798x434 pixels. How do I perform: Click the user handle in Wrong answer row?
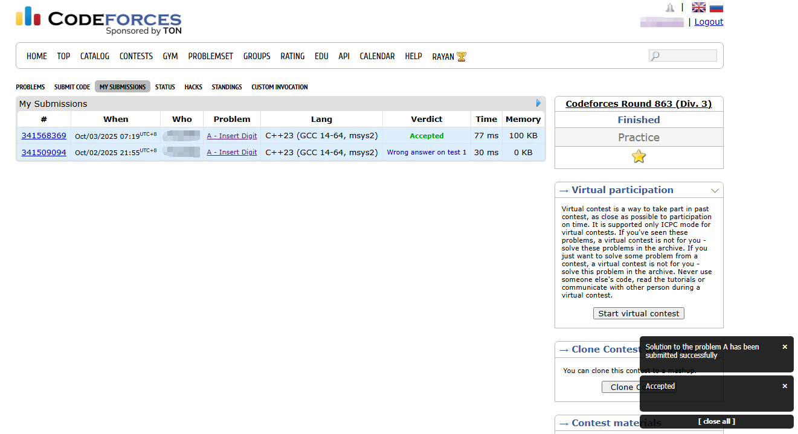(182, 152)
